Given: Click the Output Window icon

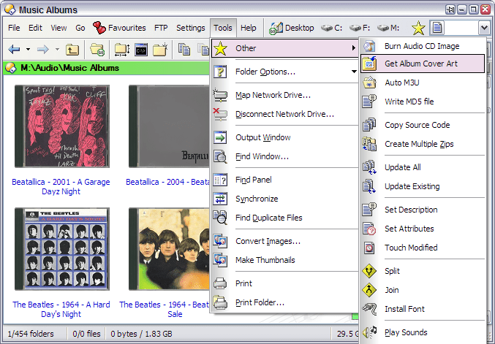Looking at the screenshot, I should (x=220, y=137).
